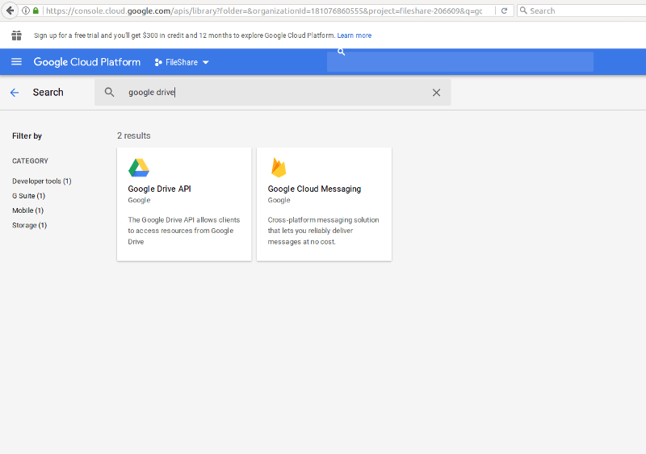Click the site info icon in address bar
The height and width of the screenshot is (454, 646).
point(26,10)
